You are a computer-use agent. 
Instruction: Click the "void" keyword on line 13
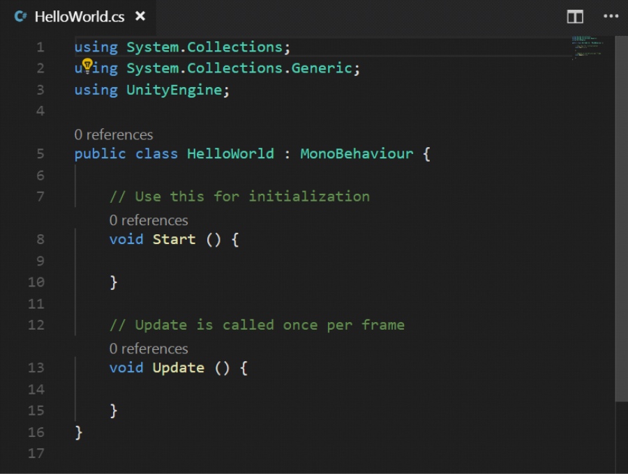126,367
